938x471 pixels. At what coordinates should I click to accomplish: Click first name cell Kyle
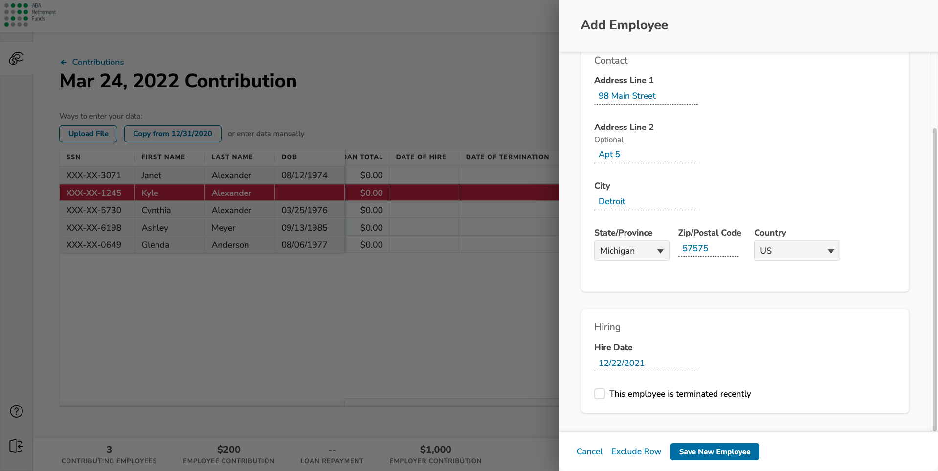(x=170, y=193)
